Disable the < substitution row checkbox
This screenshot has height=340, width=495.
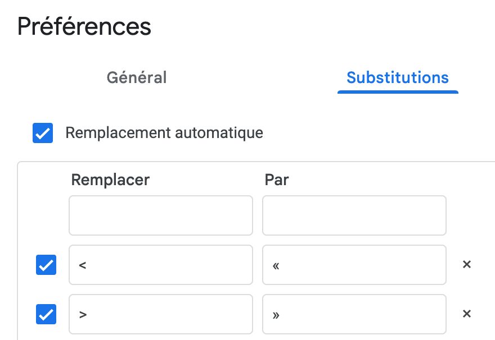coord(46,265)
